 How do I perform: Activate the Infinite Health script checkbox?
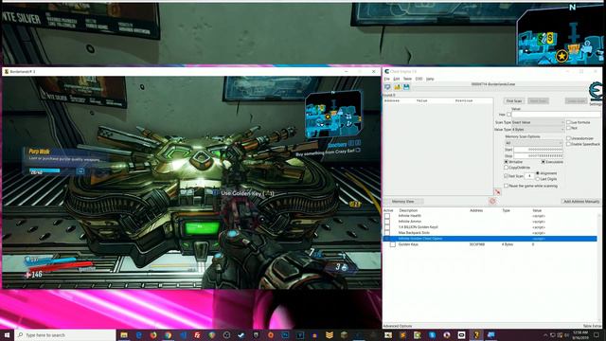point(387,216)
